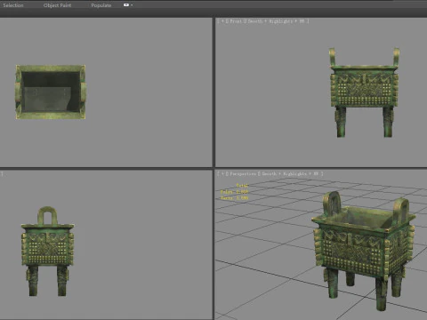Open Smooth + Highlights shading menu in the Front viewport
The height and width of the screenshot is (320, 427).
point(270,21)
